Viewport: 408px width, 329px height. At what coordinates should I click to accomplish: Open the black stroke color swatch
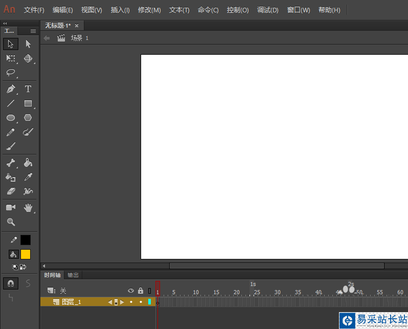pyautogui.click(x=26, y=240)
